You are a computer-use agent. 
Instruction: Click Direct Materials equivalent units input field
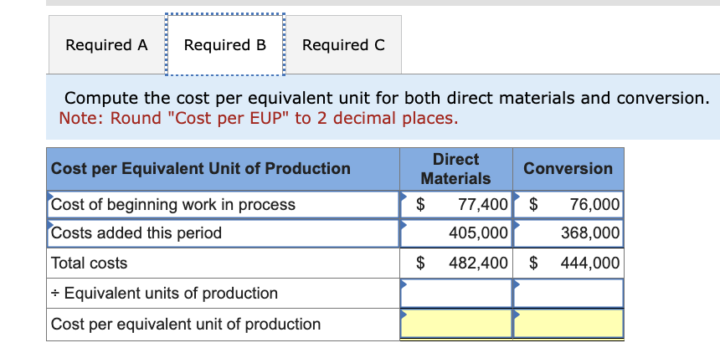(x=456, y=294)
